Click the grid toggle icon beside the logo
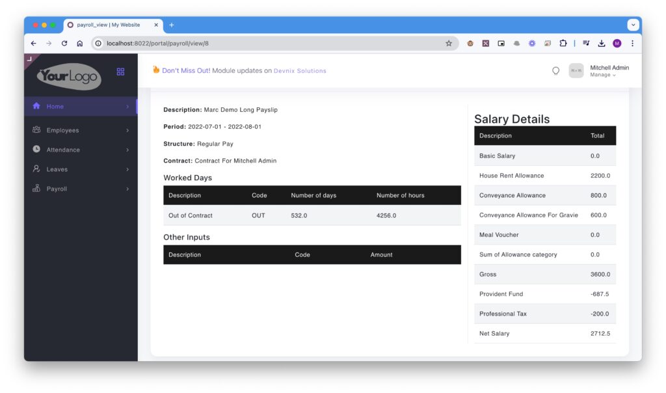The width and height of the screenshot is (666, 393). tap(120, 72)
